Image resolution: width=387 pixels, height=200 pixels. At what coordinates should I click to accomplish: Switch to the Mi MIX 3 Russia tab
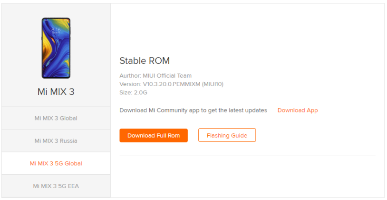[x=56, y=140]
